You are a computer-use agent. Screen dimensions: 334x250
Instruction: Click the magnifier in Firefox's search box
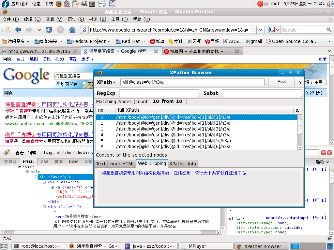(329, 30)
